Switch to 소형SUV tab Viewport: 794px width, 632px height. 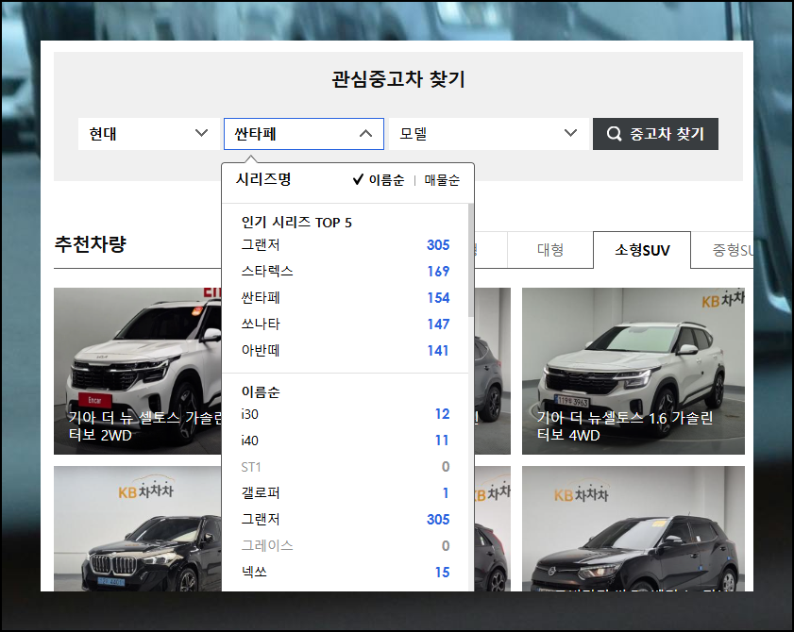(642, 250)
